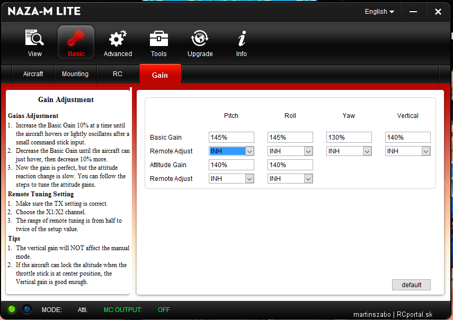The height and width of the screenshot is (320, 453).
Task: Select the Gain tab
Action: [160, 75]
